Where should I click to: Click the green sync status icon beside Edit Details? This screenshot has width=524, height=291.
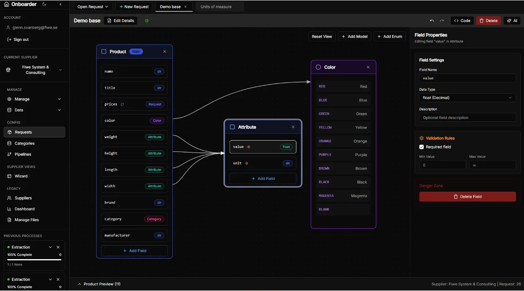tap(147, 20)
